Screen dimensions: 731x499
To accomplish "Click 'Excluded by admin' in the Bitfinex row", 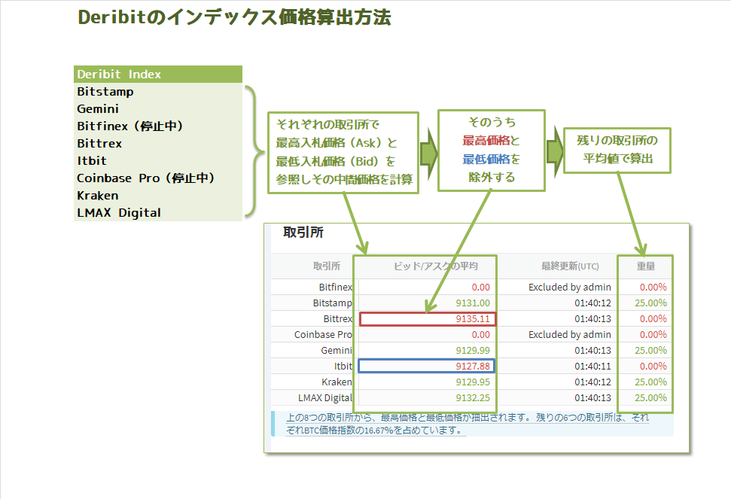I will point(570,287).
